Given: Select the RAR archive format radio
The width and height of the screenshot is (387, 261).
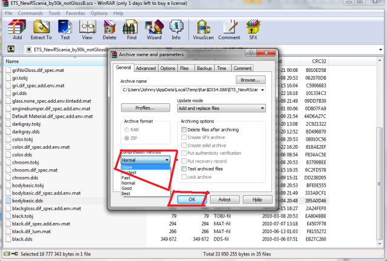Looking at the screenshot, I should [x=127, y=129].
